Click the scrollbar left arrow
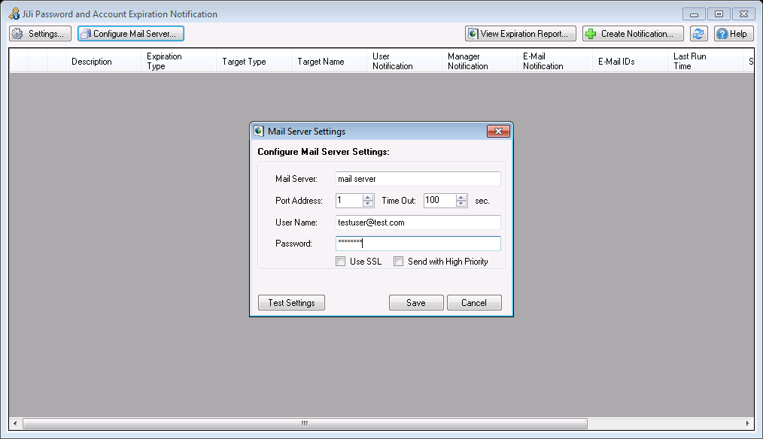This screenshot has height=439, width=763. 15,423
